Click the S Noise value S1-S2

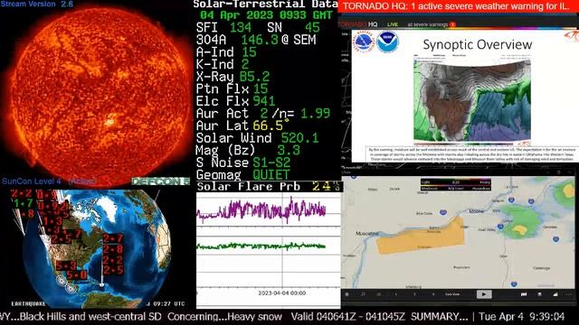pyautogui.click(x=271, y=162)
